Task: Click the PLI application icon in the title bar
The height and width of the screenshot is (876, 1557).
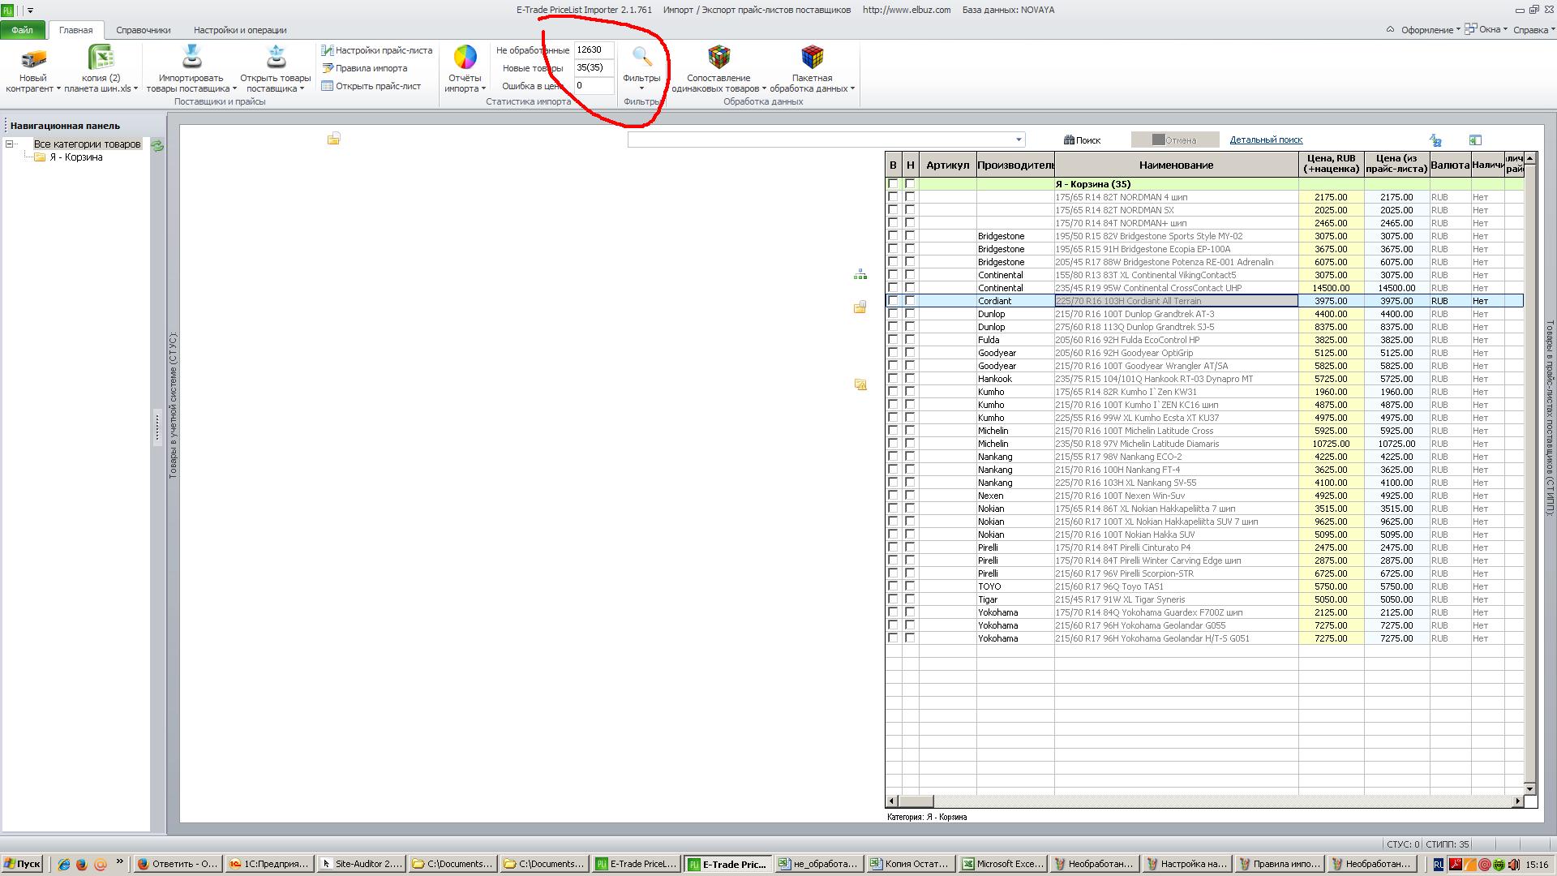Action: [8, 11]
